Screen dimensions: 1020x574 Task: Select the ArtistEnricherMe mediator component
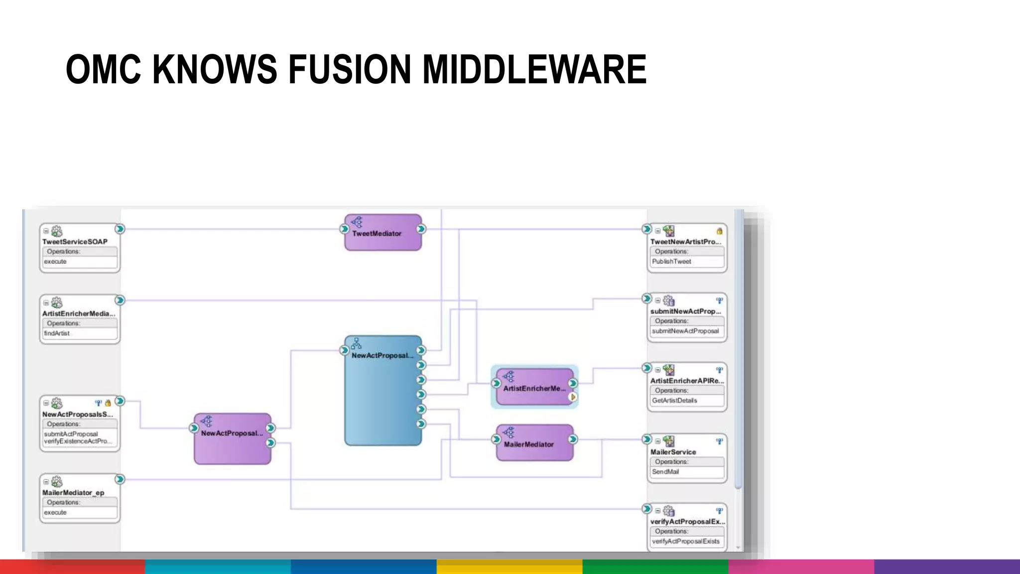point(534,387)
